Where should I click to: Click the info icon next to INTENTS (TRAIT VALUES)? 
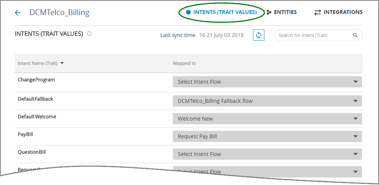point(89,34)
